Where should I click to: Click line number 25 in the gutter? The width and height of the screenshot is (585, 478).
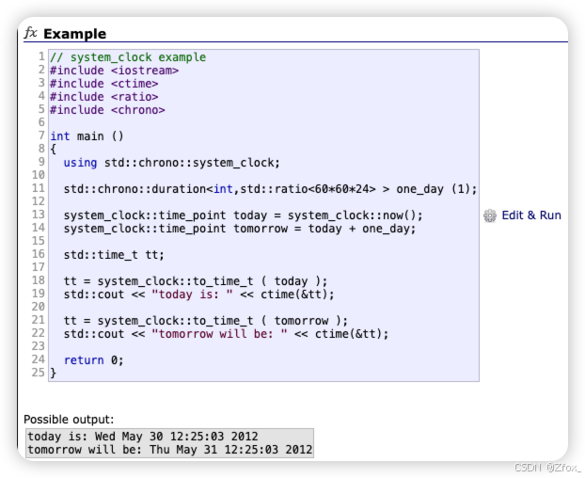click(38, 373)
